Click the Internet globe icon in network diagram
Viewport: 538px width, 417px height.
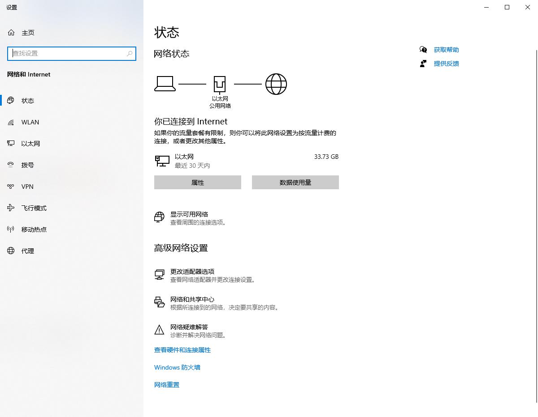pos(276,84)
